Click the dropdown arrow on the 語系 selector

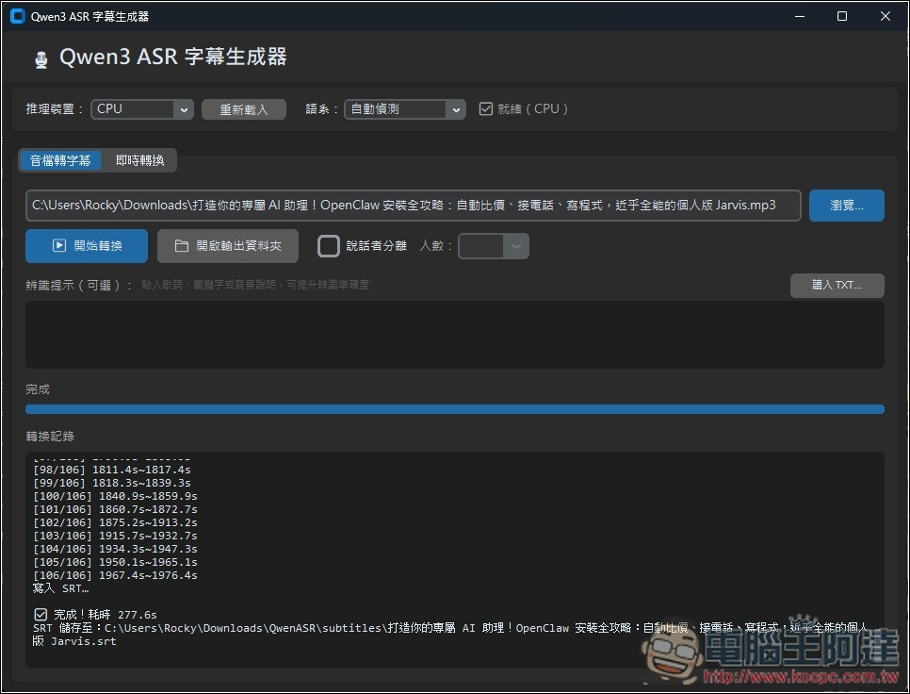[456, 108]
